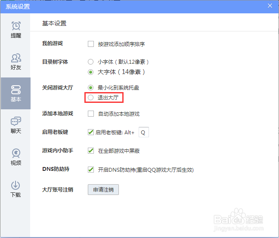This screenshot has height=238, width=279.
Task: Click the 目录树字体 label
Action: 55,62
